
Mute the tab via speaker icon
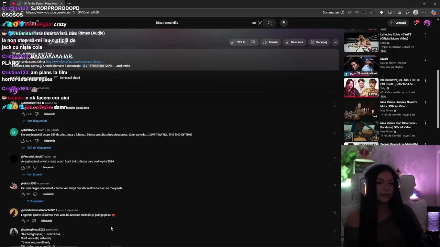19,4
